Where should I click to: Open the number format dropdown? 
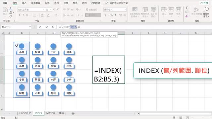pyautogui.click(x=125, y=10)
